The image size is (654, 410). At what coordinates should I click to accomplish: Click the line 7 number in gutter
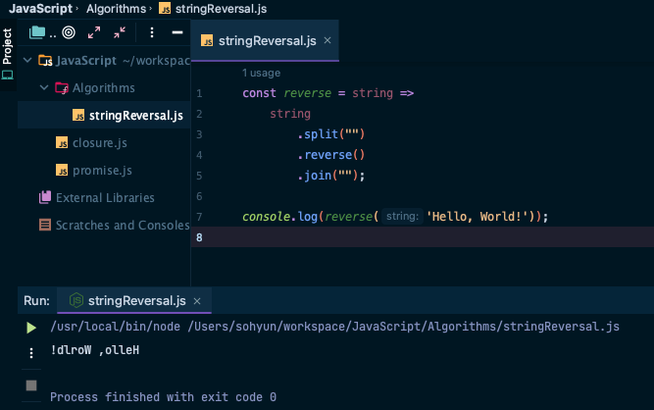click(x=199, y=217)
